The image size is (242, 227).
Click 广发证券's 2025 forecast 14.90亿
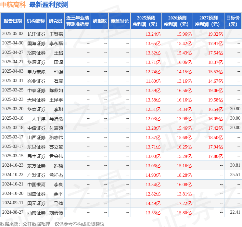[x=153, y=175]
